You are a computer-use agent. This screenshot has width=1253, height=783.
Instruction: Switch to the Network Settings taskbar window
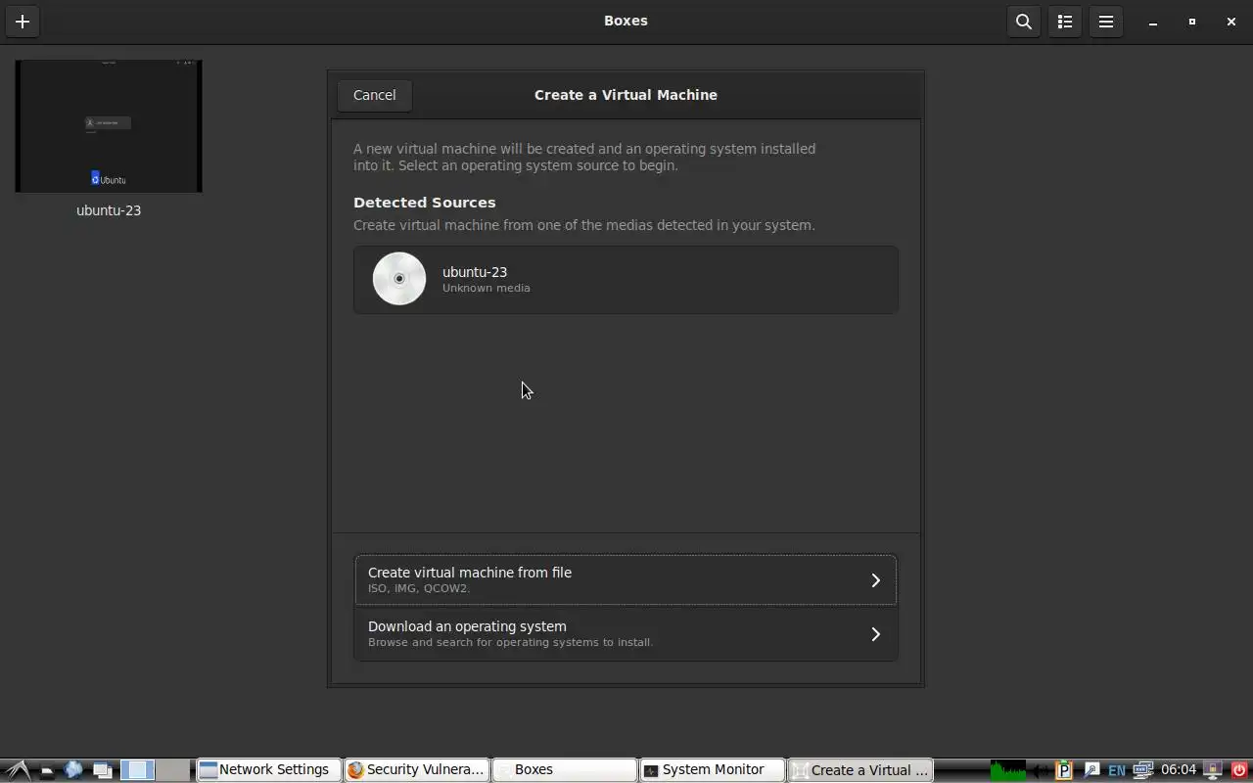[x=269, y=770]
